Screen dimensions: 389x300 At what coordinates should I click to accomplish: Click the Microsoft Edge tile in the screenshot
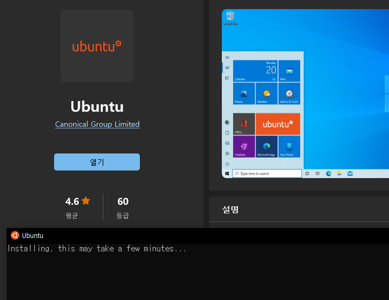click(266, 147)
